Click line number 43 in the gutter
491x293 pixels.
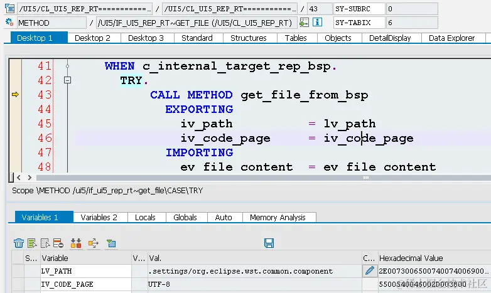pyautogui.click(x=45, y=95)
